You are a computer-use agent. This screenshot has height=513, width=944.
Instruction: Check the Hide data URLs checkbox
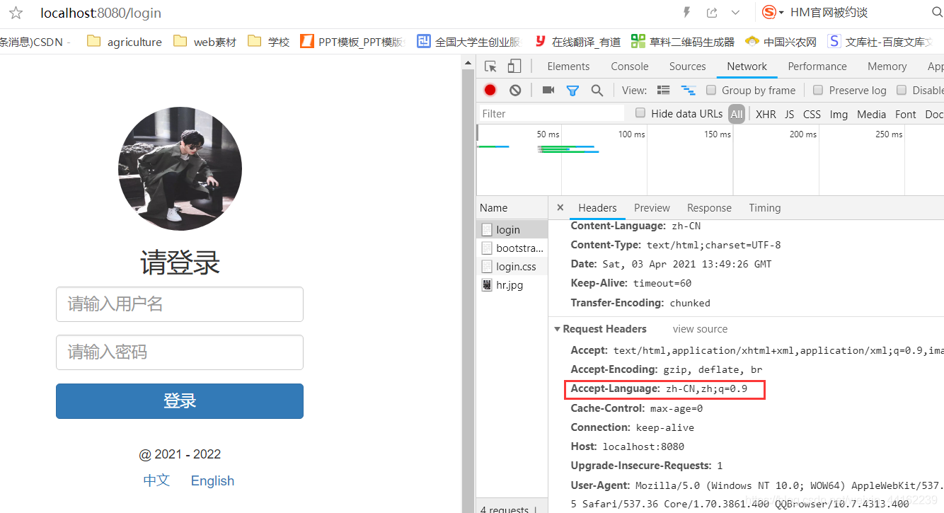(640, 113)
